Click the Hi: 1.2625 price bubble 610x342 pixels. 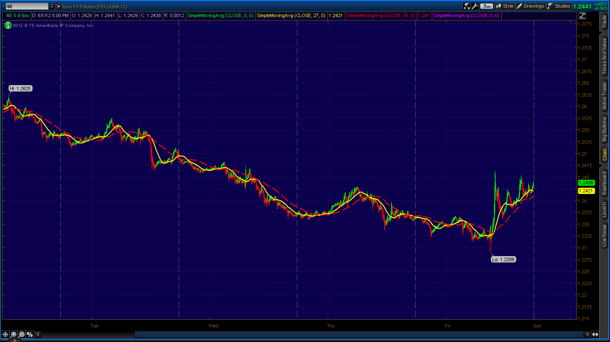(x=21, y=88)
